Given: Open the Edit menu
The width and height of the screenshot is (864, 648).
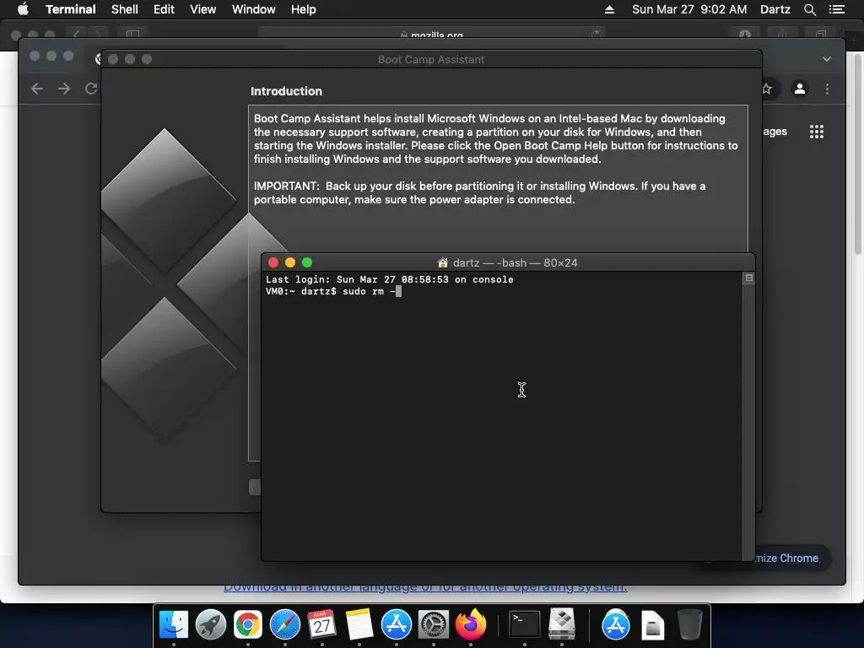Looking at the screenshot, I should [x=164, y=9].
